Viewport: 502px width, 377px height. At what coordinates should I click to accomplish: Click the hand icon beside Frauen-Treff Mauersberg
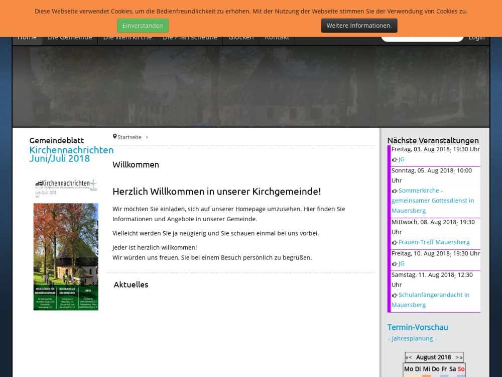(395, 243)
